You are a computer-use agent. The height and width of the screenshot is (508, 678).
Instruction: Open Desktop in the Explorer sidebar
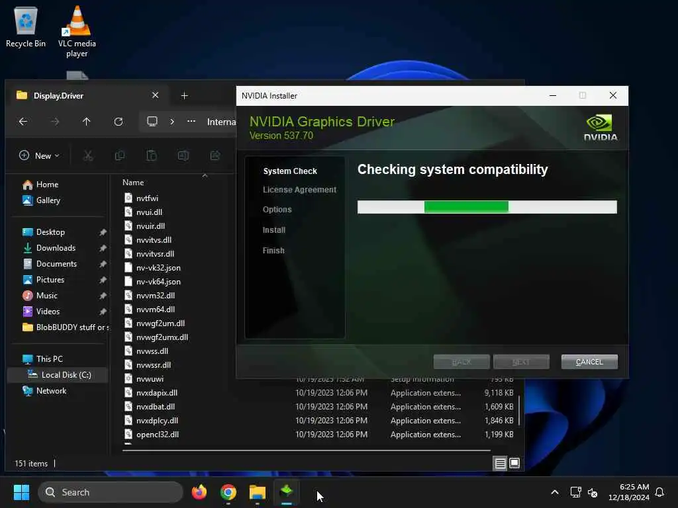click(50, 232)
